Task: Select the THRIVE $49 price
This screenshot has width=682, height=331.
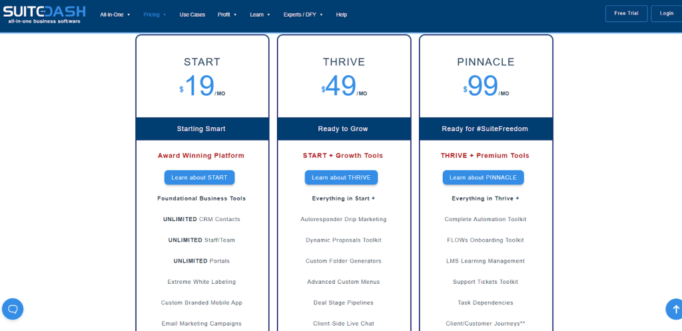Action: (x=341, y=87)
